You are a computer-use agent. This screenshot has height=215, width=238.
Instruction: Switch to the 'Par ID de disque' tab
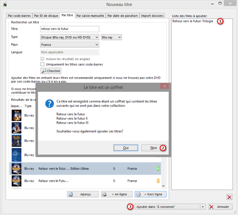click(46, 16)
